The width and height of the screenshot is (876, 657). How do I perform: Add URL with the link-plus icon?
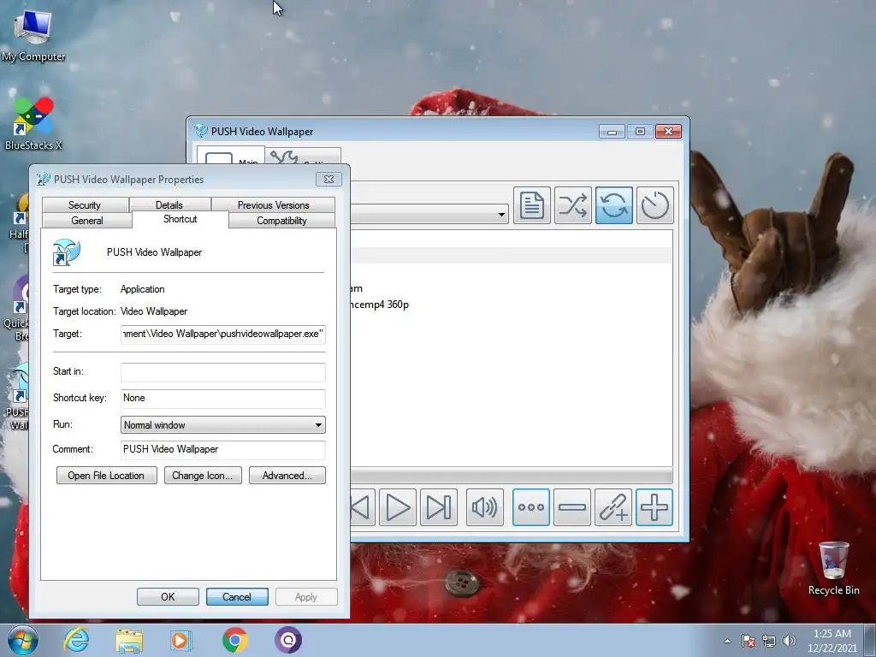(613, 507)
